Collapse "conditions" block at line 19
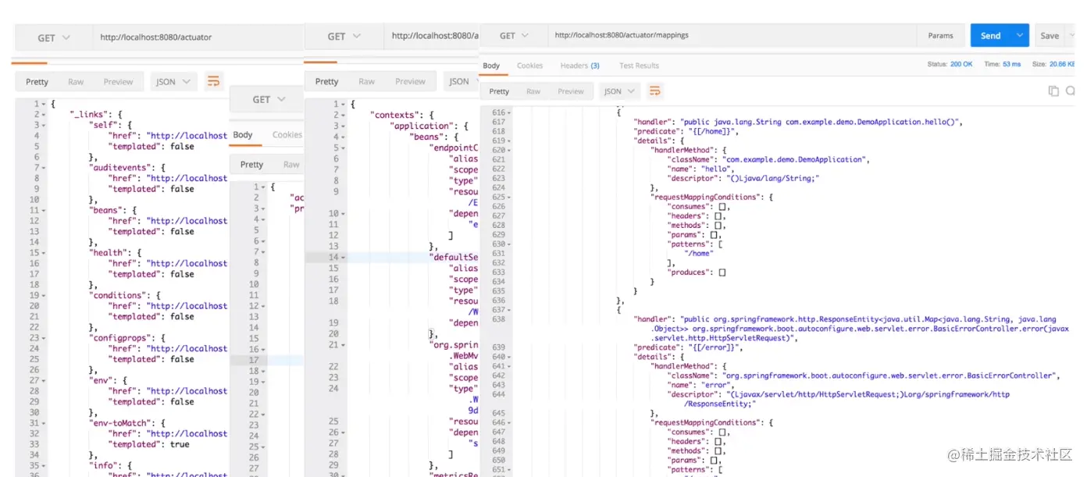 point(45,296)
